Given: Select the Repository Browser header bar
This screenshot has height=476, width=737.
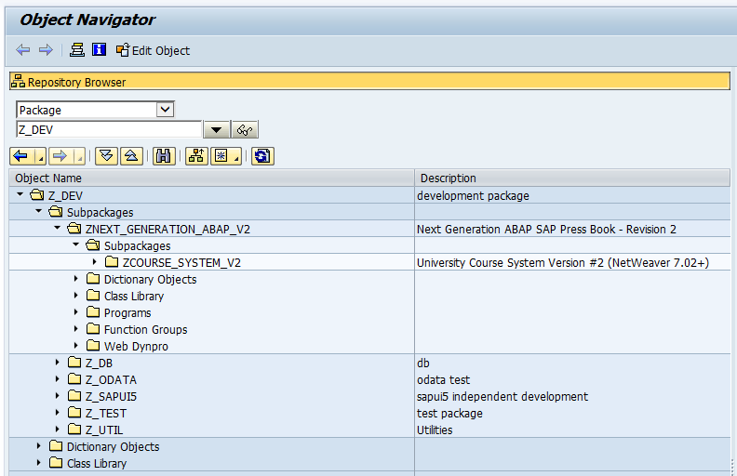Looking at the screenshot, I should click(x=369, y=82).
